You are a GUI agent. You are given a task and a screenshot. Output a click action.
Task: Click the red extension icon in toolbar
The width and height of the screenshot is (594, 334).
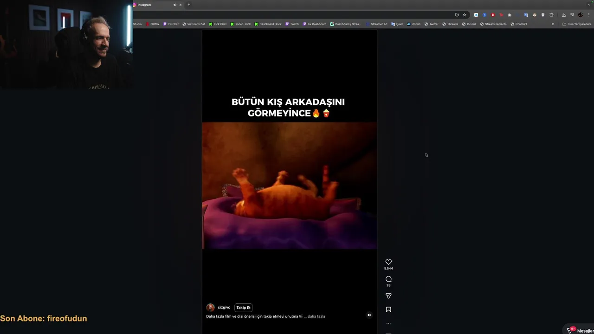tap(493, 15)
